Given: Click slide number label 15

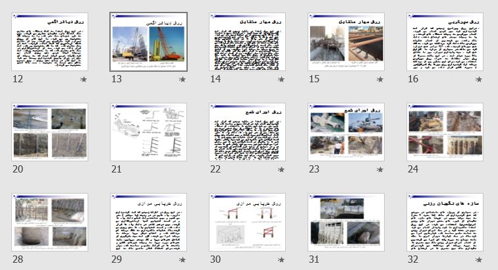Looking at the screenshot, I should pyautogui.click(x=314, y=79).
